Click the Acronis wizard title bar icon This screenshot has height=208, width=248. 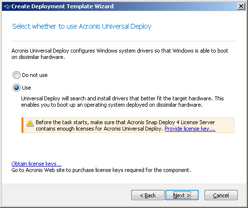point(7,6)
